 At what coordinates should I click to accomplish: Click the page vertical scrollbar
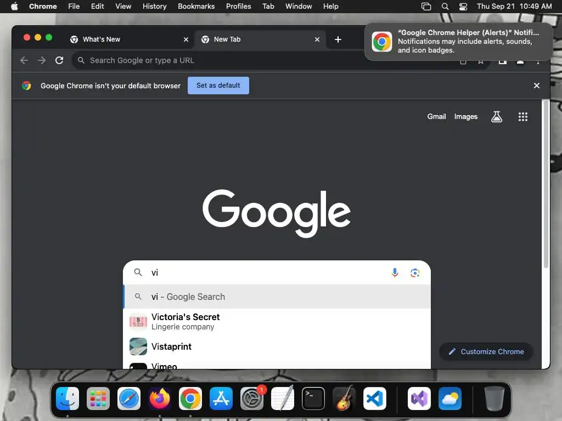(546, 184)
